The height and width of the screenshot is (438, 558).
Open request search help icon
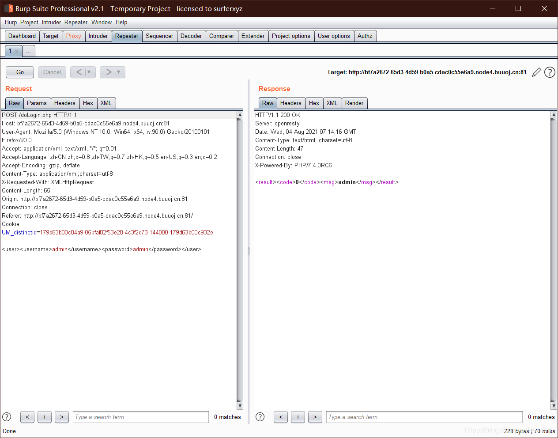tap(7, 417)
